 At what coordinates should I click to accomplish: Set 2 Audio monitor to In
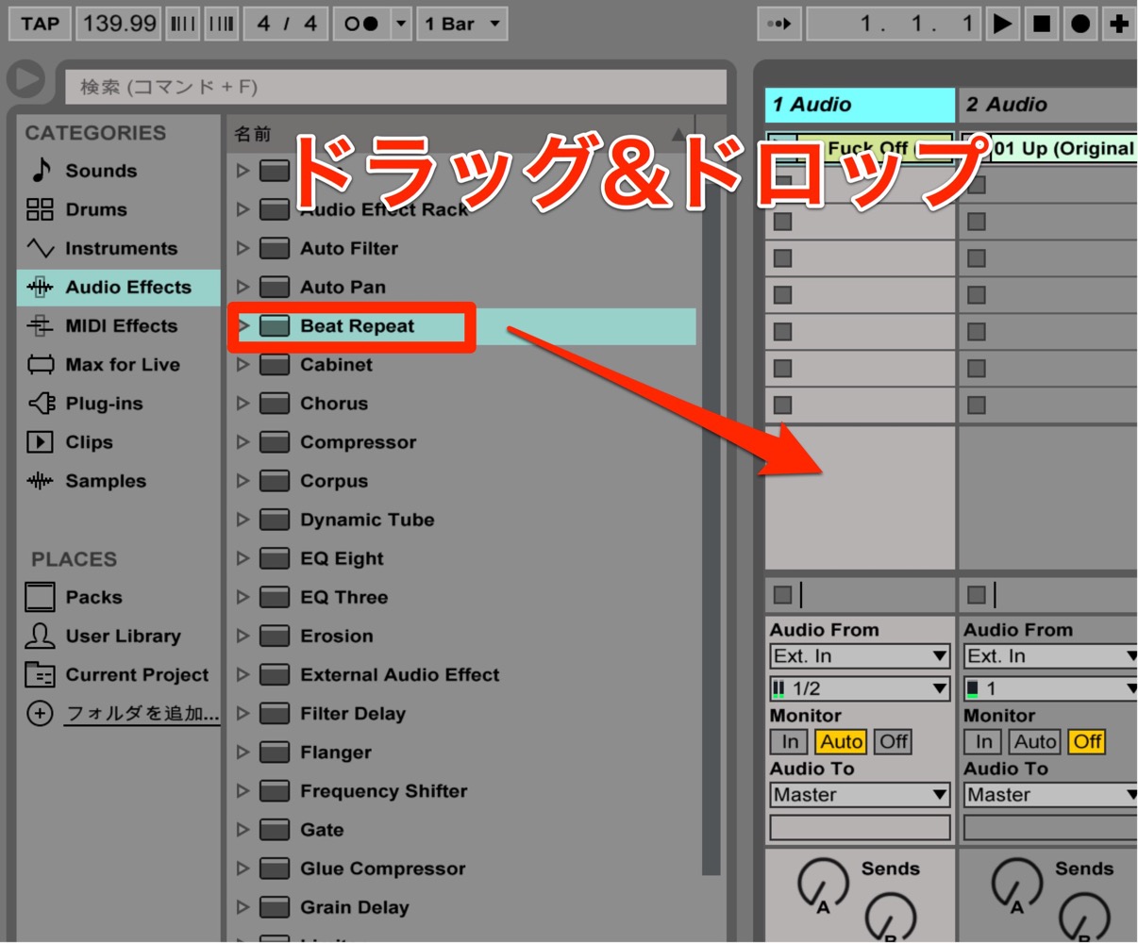(x=984, y=741)
